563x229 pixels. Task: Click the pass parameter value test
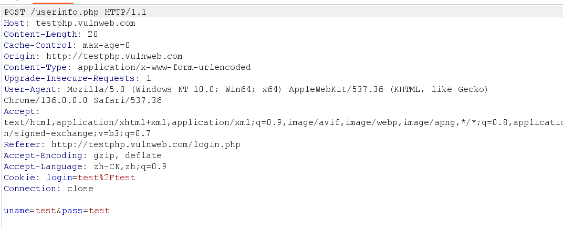tap(99, 211)
